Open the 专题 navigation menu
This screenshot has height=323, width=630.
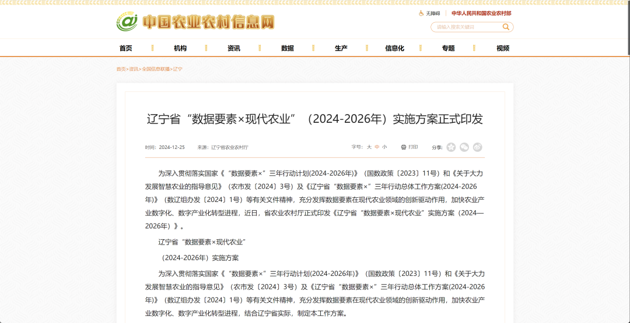tap(449, 48)
